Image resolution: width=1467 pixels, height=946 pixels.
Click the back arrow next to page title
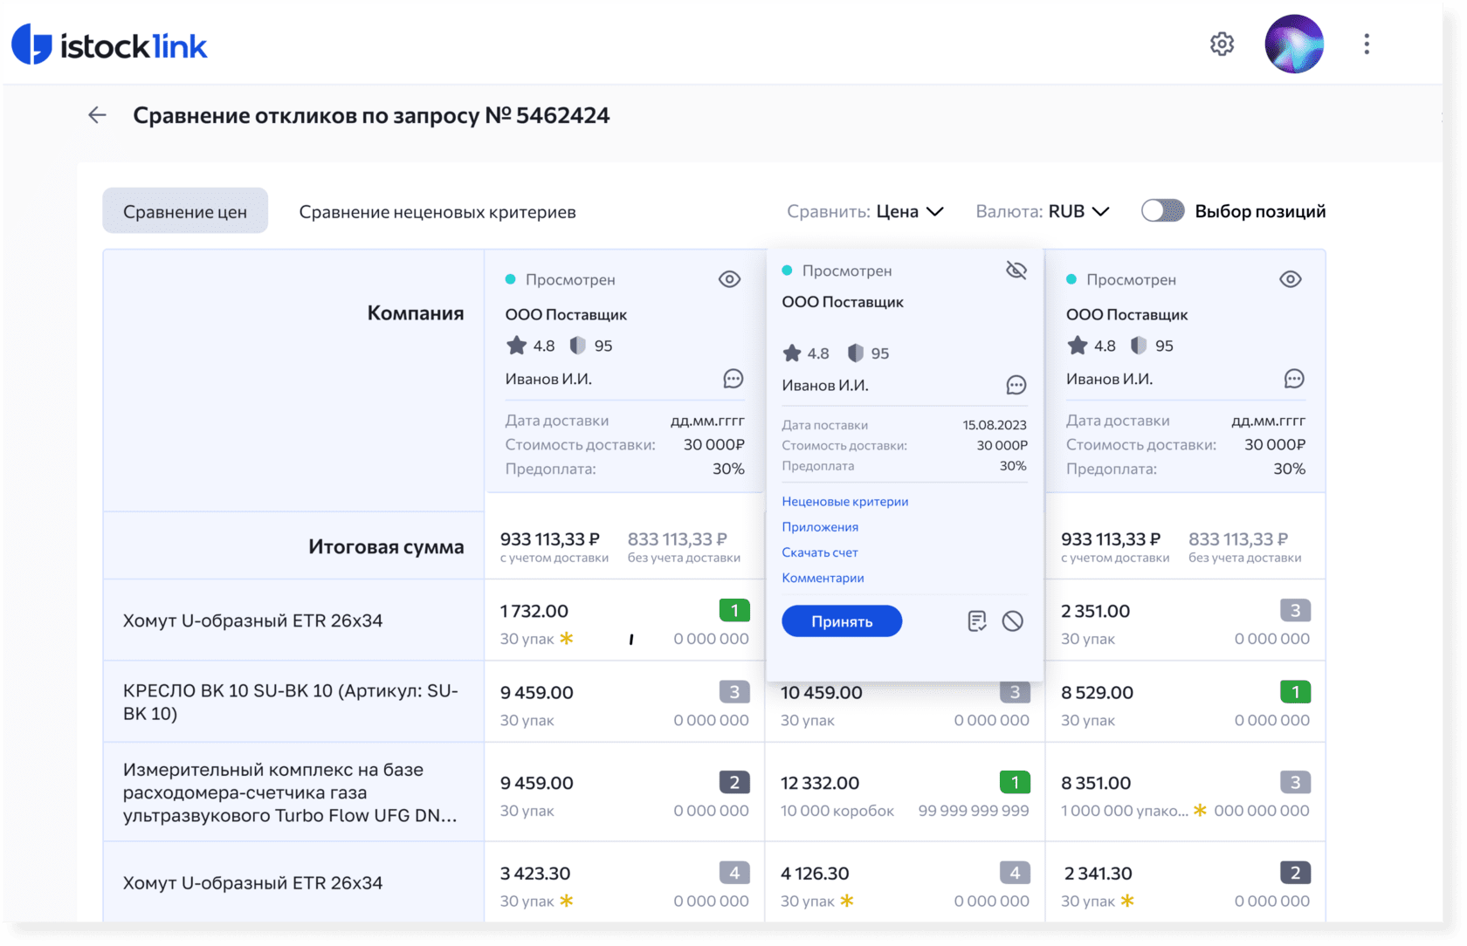97,115
